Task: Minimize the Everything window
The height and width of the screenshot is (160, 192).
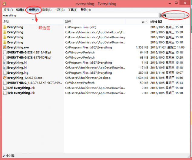Action: pyautogui.click(x=170, y=3)
